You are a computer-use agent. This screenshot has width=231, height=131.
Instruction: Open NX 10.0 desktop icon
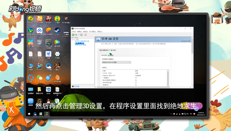coord(40,67)
